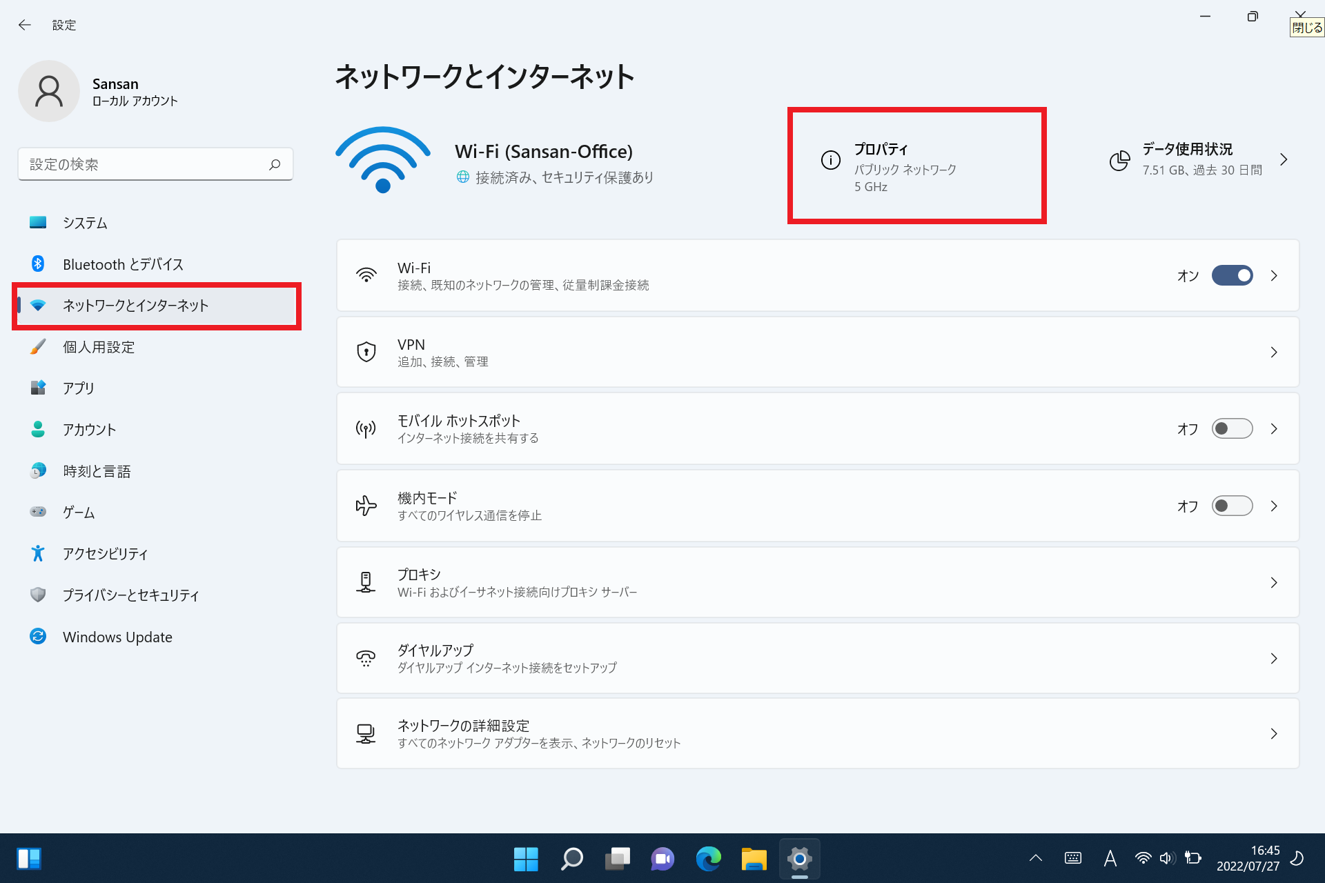Click the search magnifier in settings search
Image resolution: width=1325 pixels, height=883 pixels.
point(275,164)
